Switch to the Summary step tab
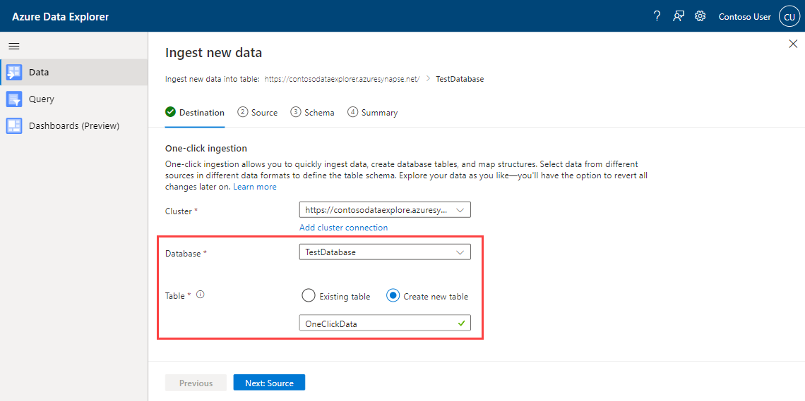This screenshot has height=401, width=805. click(373, 113)
